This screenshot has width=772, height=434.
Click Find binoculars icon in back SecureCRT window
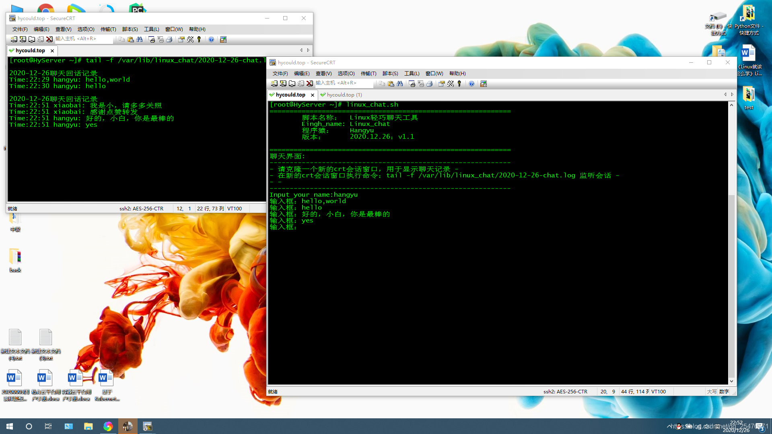[x=139, y=39]
